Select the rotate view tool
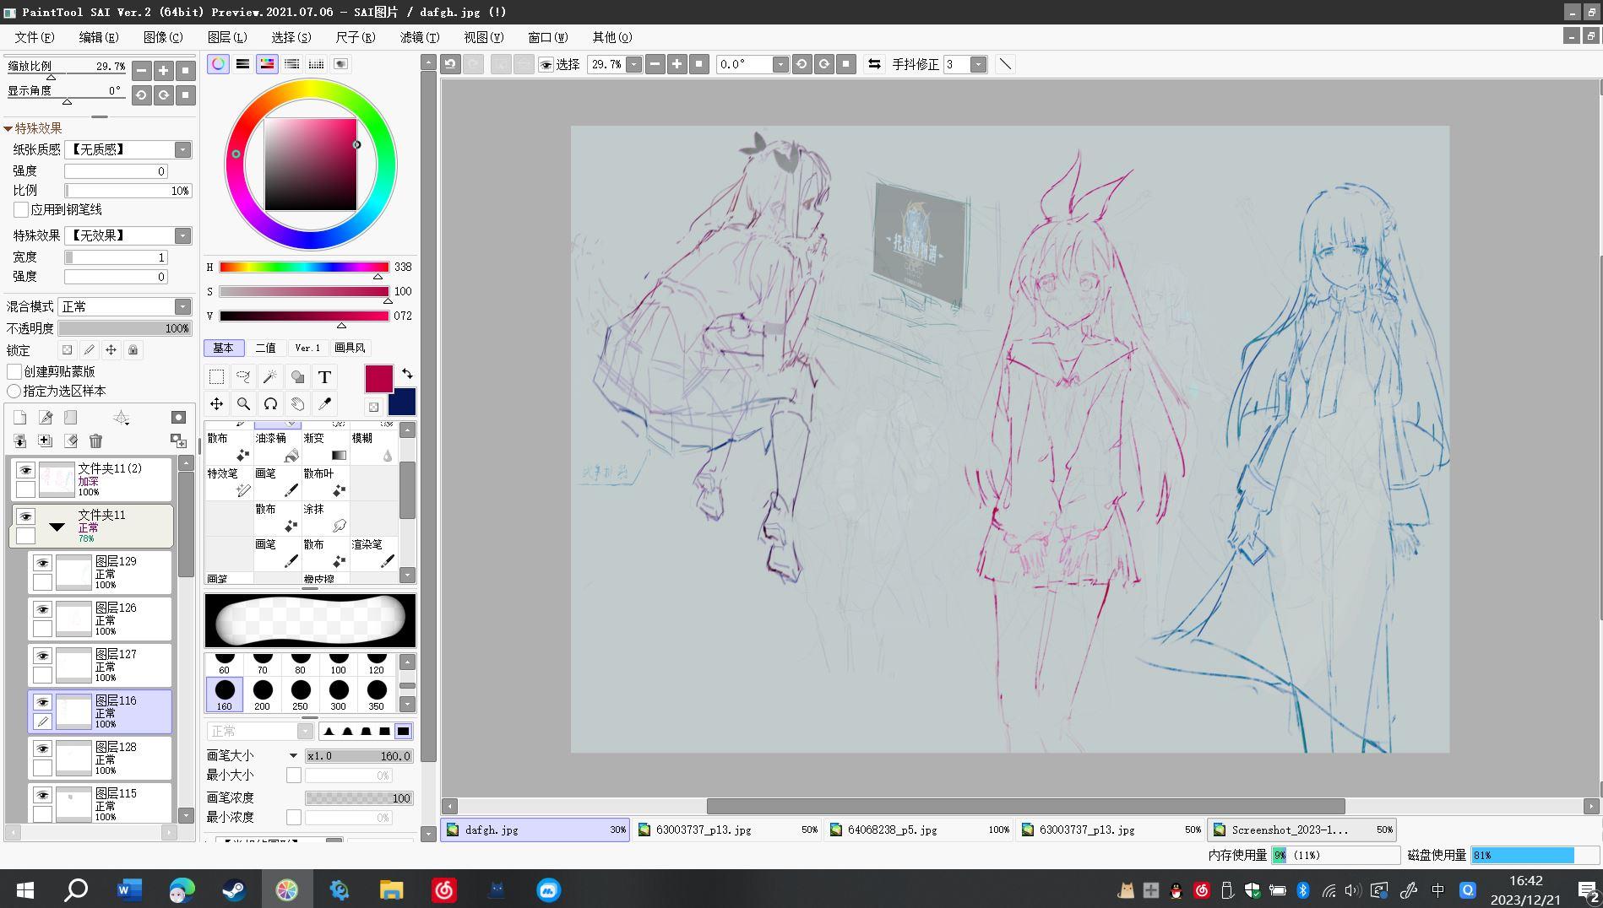1603x908 pixels. 271,404
